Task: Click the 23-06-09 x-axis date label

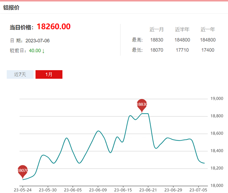Action: point(98,190)
